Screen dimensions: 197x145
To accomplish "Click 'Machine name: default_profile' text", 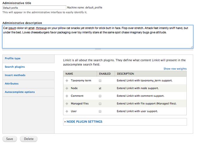I will click(x=85, y=8).
